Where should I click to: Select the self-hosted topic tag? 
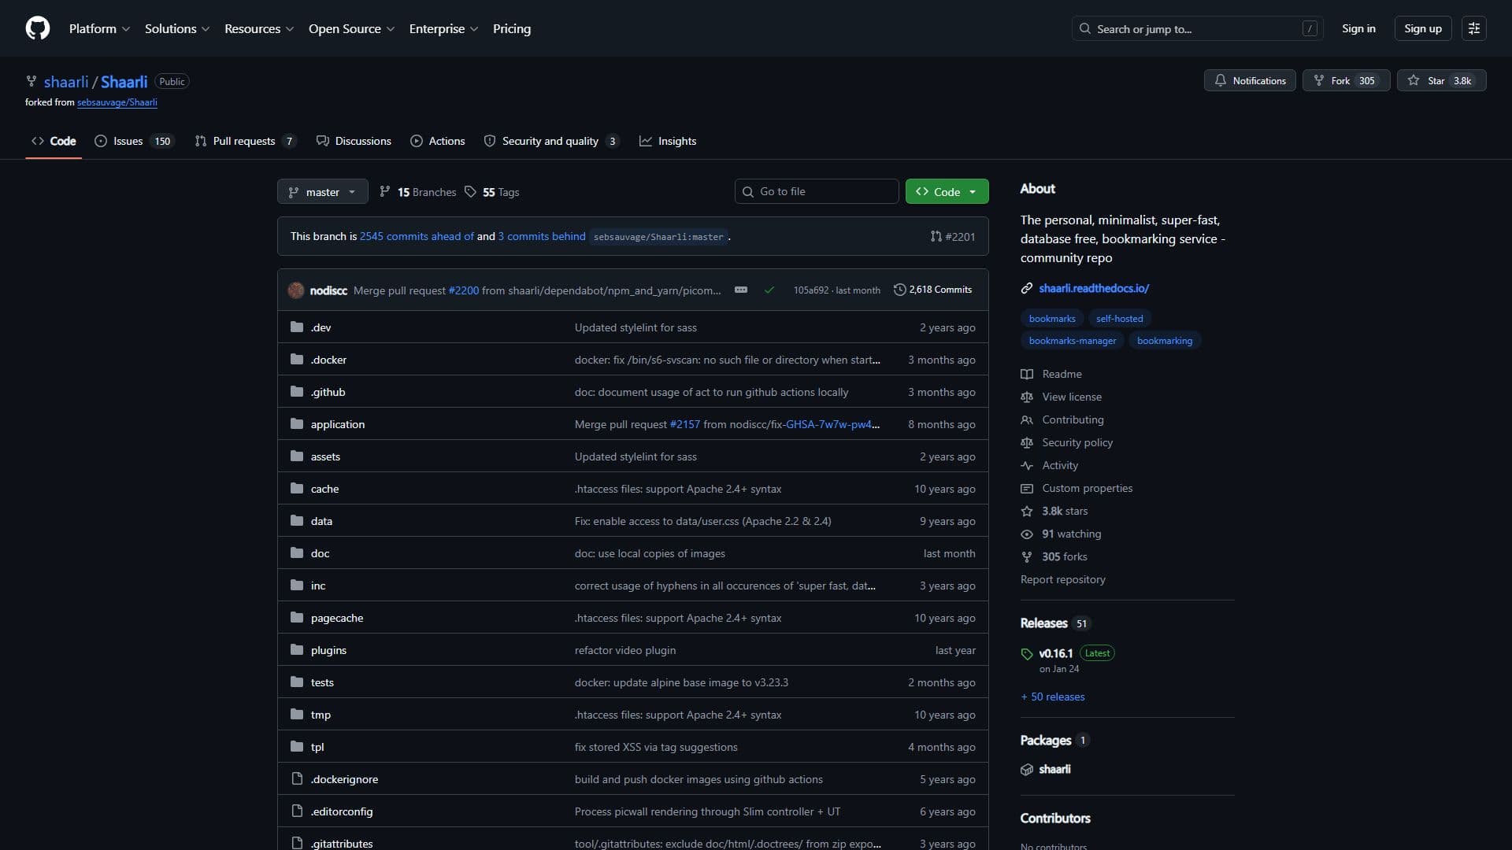tap(1119, 319)
